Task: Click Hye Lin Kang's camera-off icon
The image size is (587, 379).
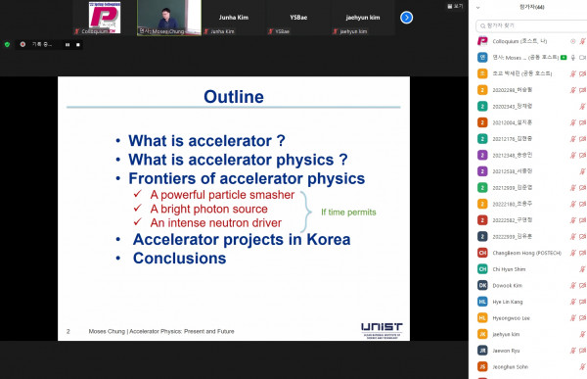Action: 582,302
